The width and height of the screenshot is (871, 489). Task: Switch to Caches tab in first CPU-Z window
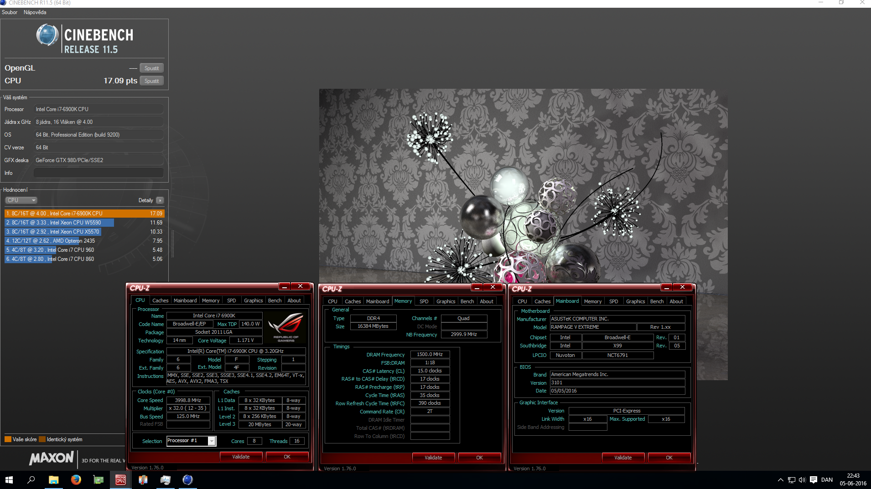pos(160,301)
